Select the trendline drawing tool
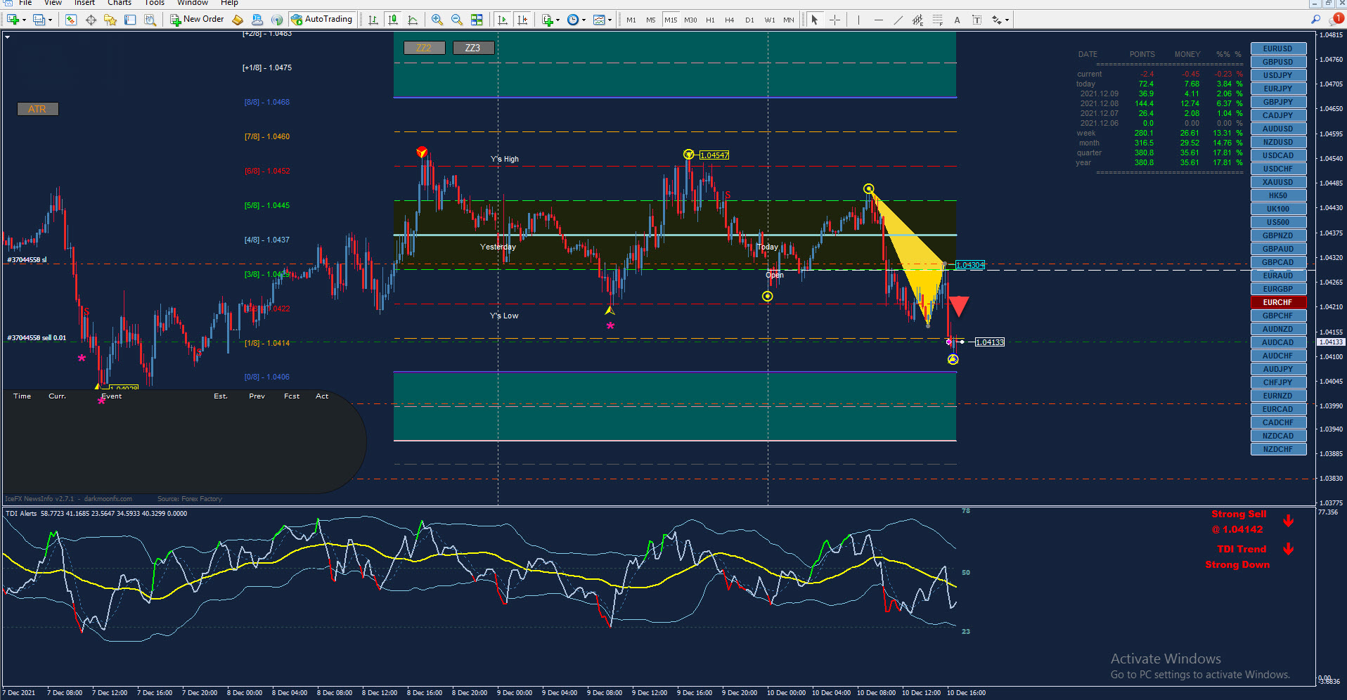Viewport: 1347px width, 700px height. pos(898,20)
